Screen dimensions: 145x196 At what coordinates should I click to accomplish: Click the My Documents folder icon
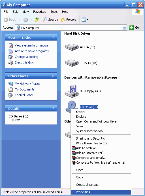(11, 90)
